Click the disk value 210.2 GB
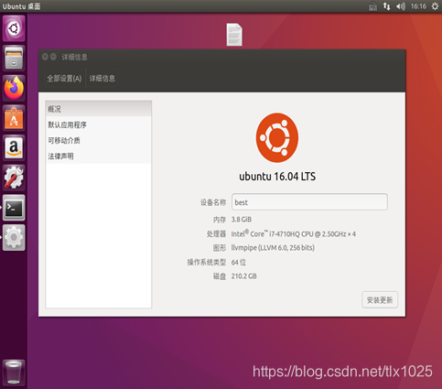Screen dimensions: 442x389 point(243,276)
